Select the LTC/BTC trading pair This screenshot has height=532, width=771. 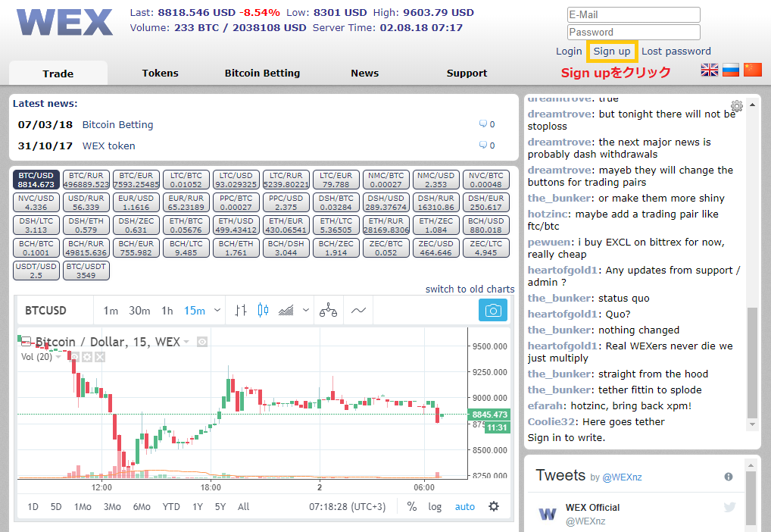click(x=186, y=180)
